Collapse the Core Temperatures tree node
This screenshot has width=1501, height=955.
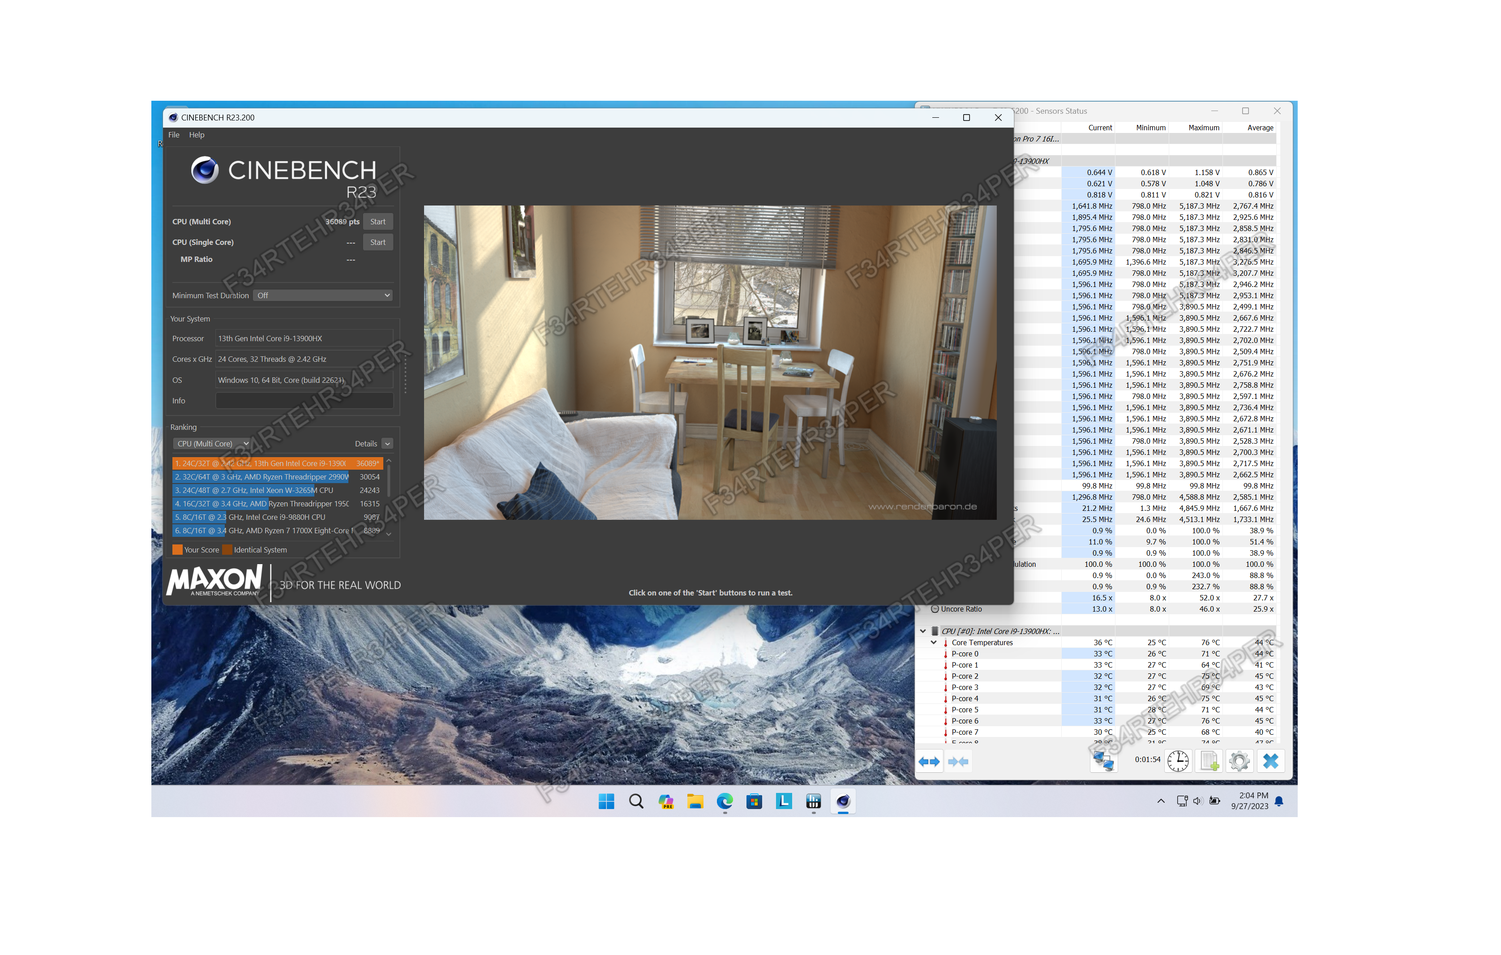point(933,642)
